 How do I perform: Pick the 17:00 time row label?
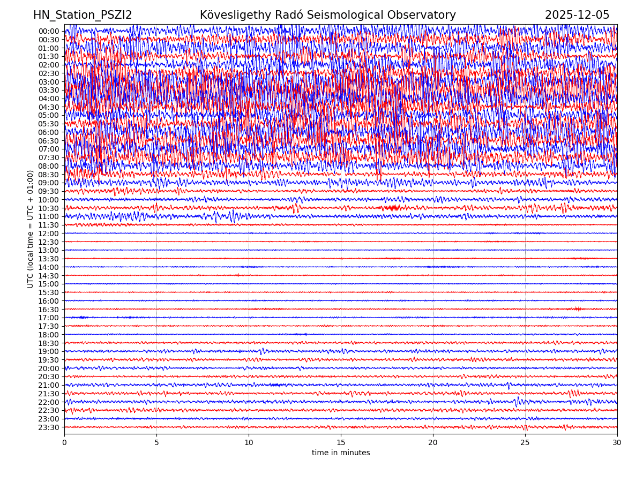coord(48,318)
